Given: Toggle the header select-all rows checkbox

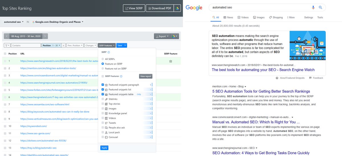Looking at the screenshot, I should pyautogui.click(x=5, y=54).
